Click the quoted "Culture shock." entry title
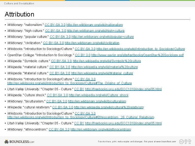Viewport: 195px width, 146px height. 34,95
